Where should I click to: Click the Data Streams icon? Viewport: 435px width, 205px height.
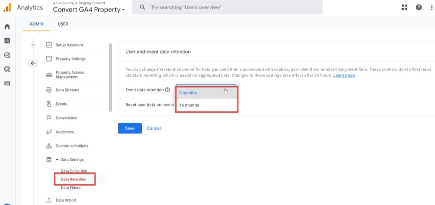click(x=49, y=90)
